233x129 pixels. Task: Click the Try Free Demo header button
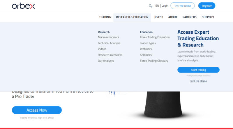coord(183,6)
